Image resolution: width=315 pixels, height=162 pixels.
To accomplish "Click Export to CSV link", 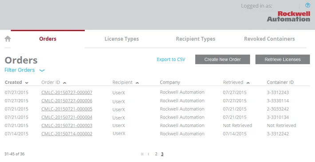I will click(x=171, y=60).
